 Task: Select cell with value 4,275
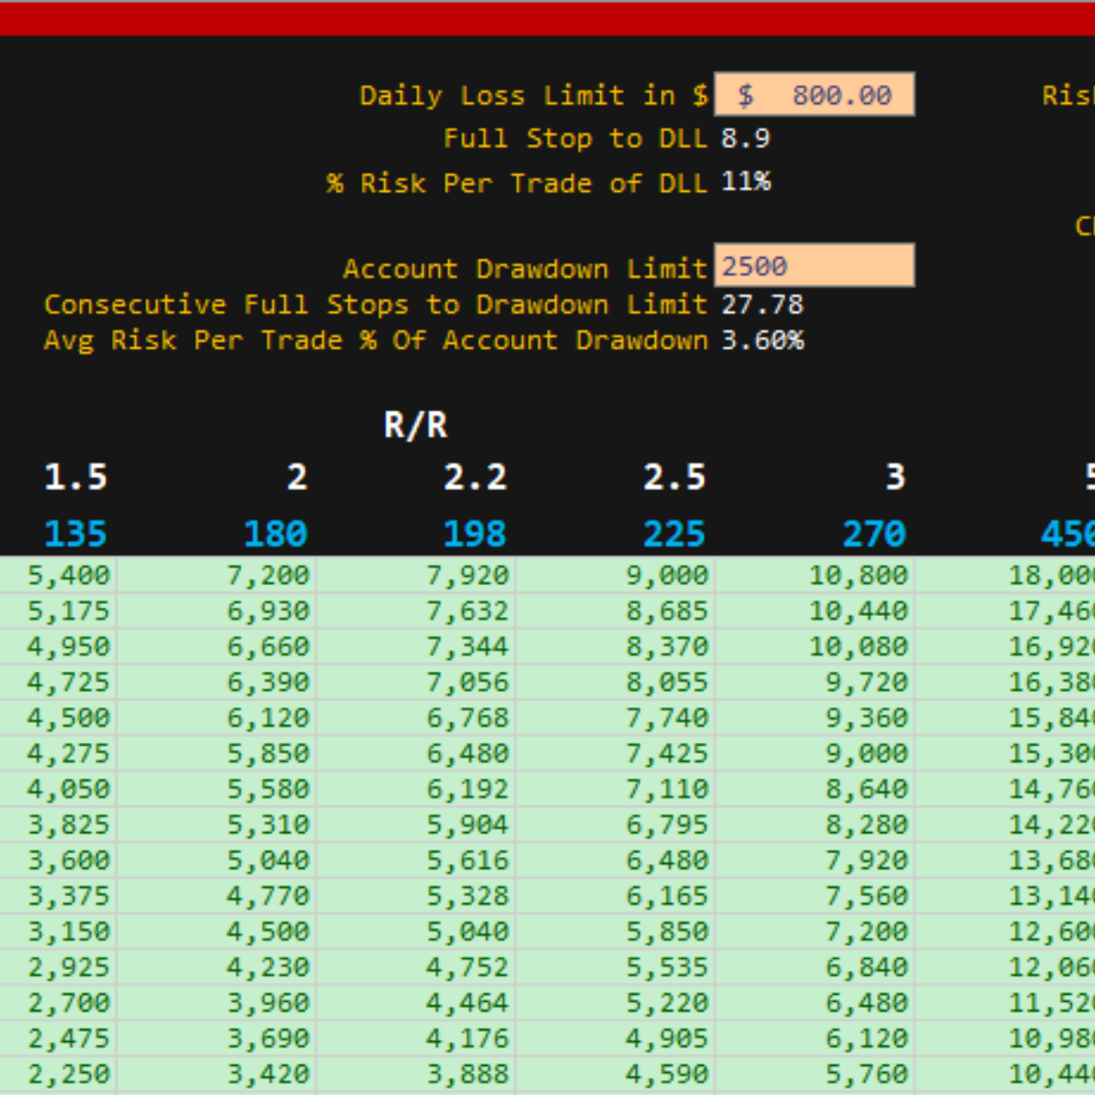pyautogui.click(x=58, y=753)
